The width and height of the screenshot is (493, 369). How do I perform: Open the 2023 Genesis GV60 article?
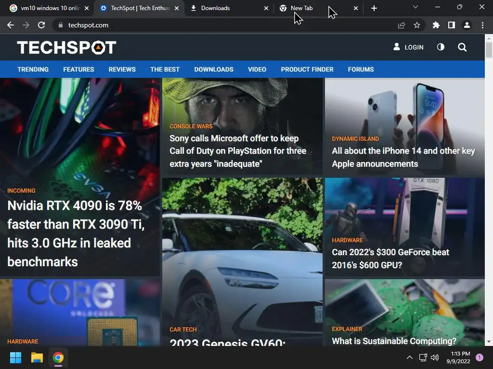pyautogui.click(x=227, y=342)
